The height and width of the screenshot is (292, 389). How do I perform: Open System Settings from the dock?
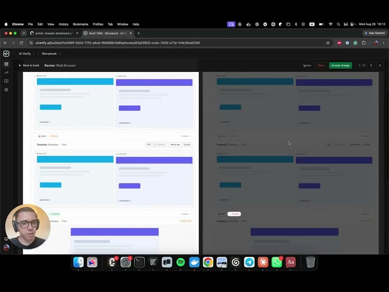coord(126,262)
